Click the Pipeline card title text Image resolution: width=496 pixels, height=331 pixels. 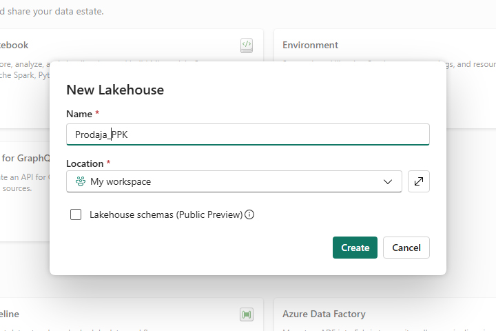10,314
